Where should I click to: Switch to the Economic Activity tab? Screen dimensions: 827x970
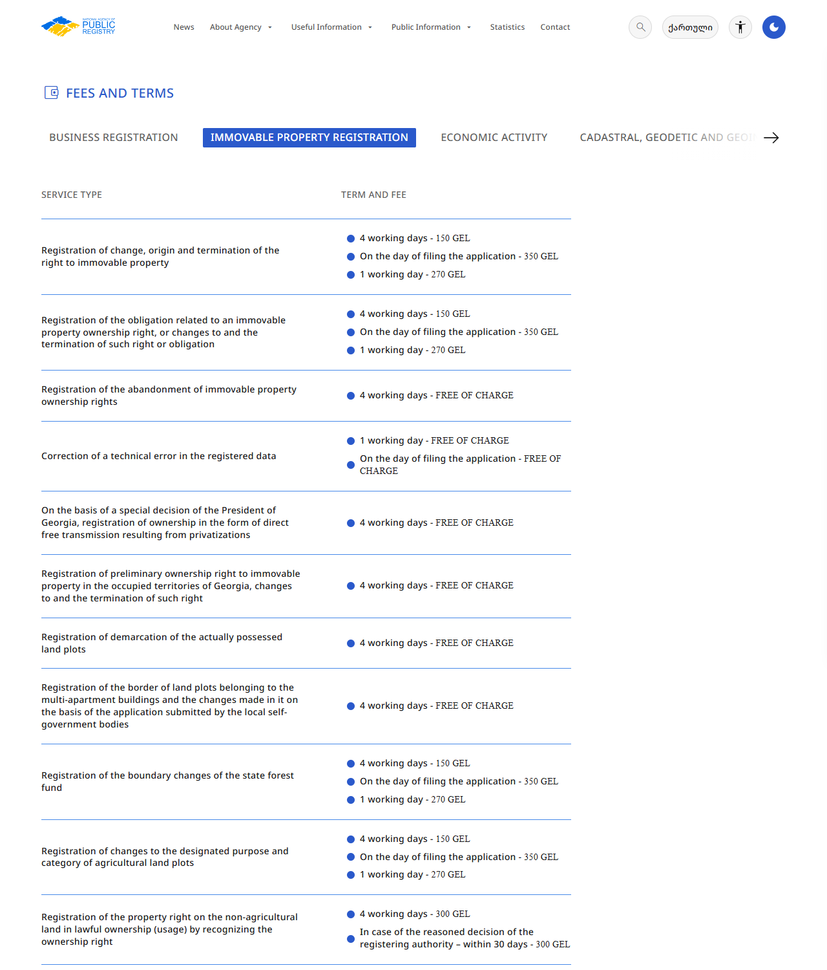click(x=494, y=138)
